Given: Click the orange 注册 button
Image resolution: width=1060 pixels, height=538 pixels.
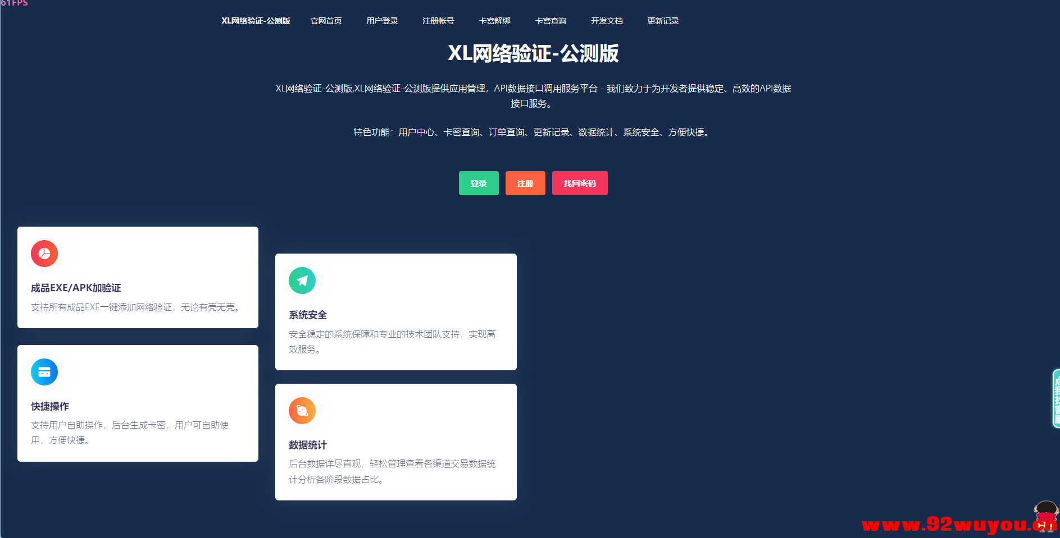Looking at the screenshot, I should tap(525, 183).
